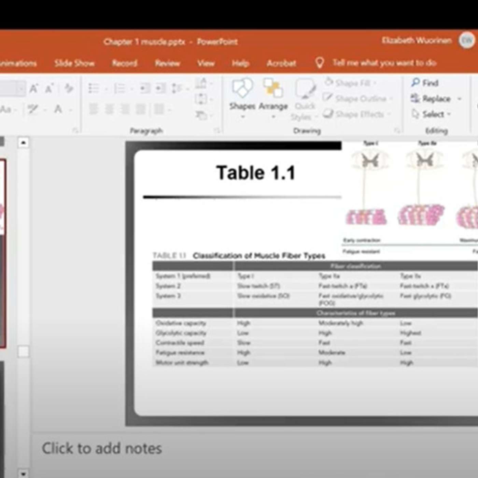Open the Review ribbon tab

tap(167, 63)
